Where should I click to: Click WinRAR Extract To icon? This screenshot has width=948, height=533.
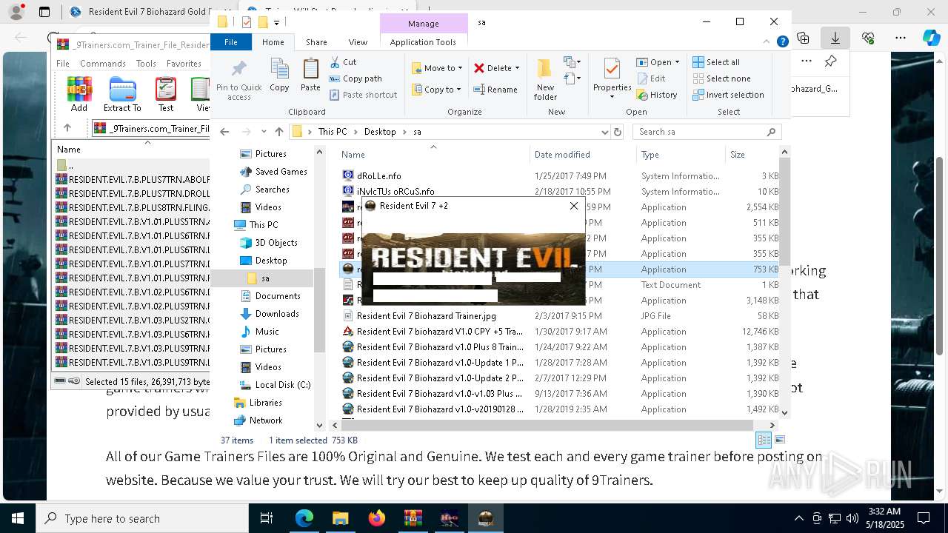tap(122, 94)
